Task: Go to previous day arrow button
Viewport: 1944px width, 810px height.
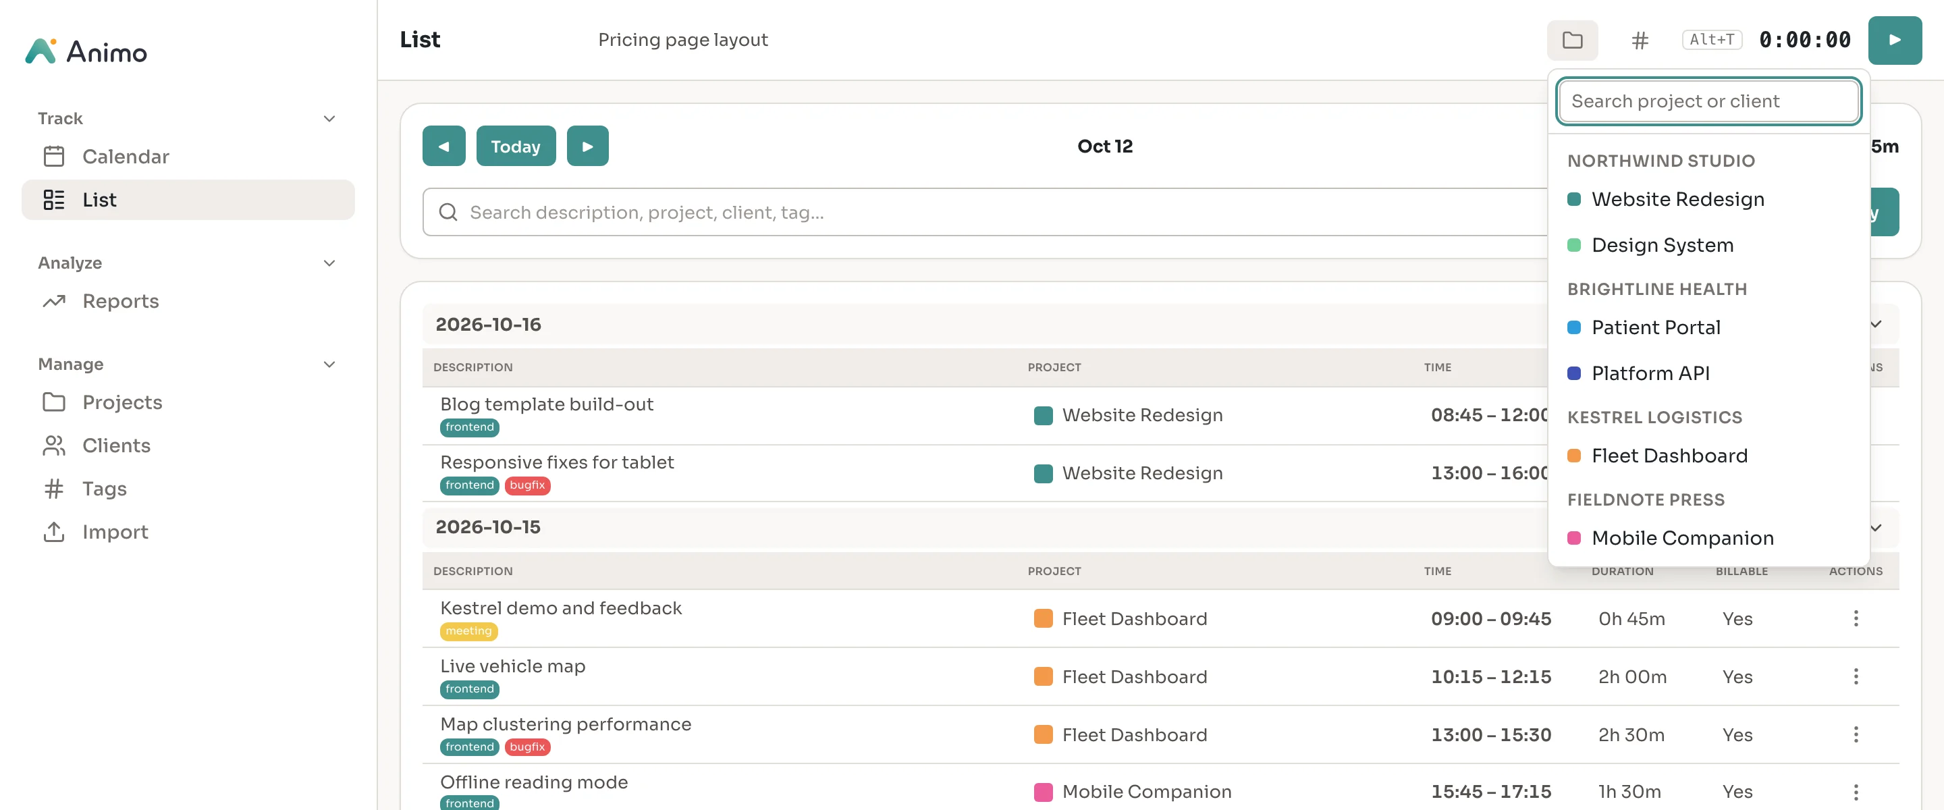Action: coord(443,146)
